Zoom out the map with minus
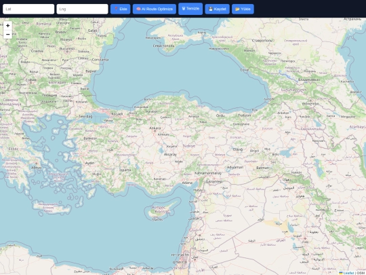 coord(7,35)
